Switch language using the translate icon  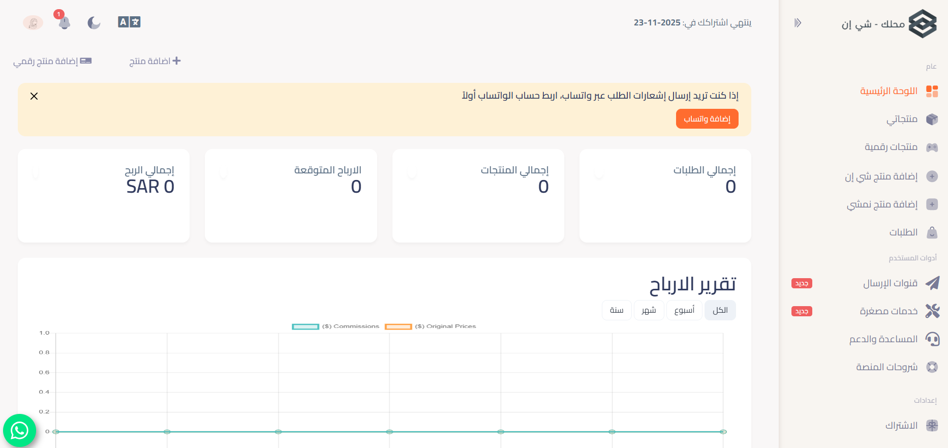129,22
